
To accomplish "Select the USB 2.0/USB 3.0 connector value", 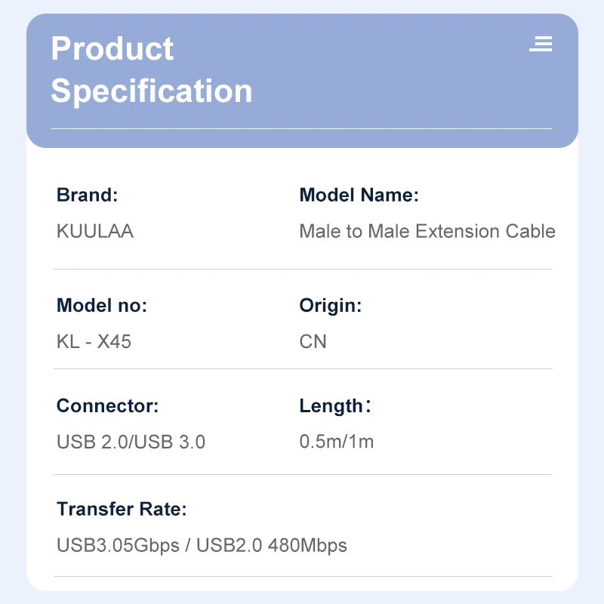I will pyautogui.click(x=131, y=442).
